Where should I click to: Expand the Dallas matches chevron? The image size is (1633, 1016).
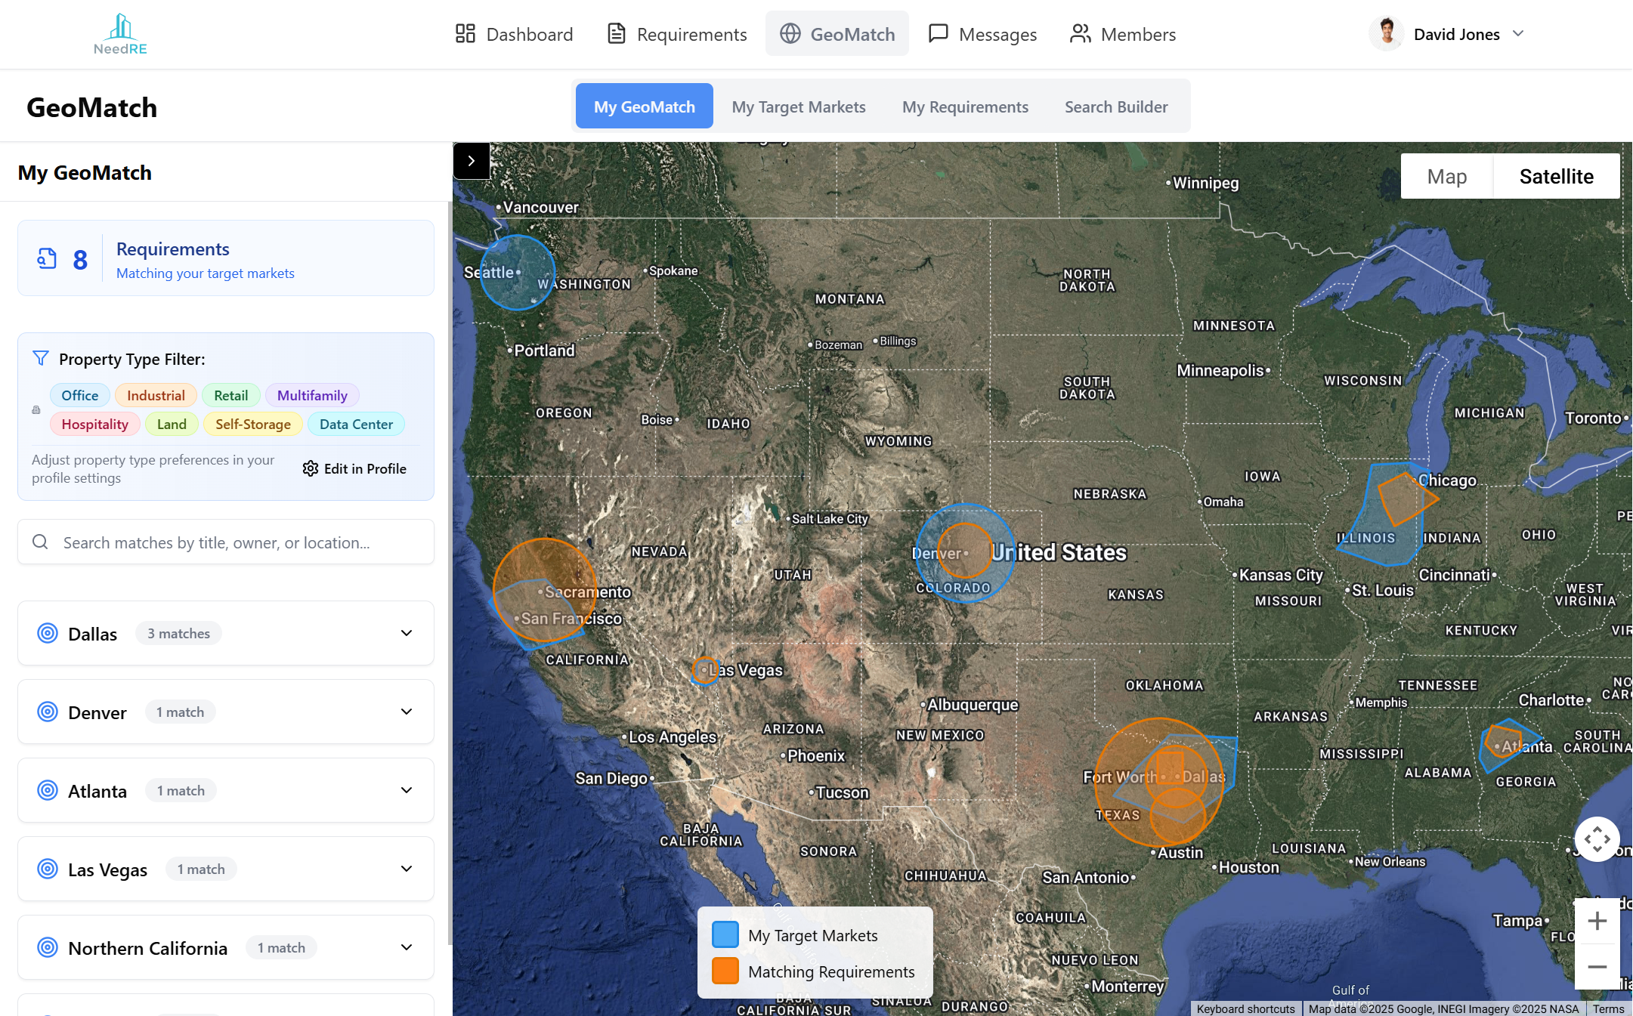coord(407,633)
